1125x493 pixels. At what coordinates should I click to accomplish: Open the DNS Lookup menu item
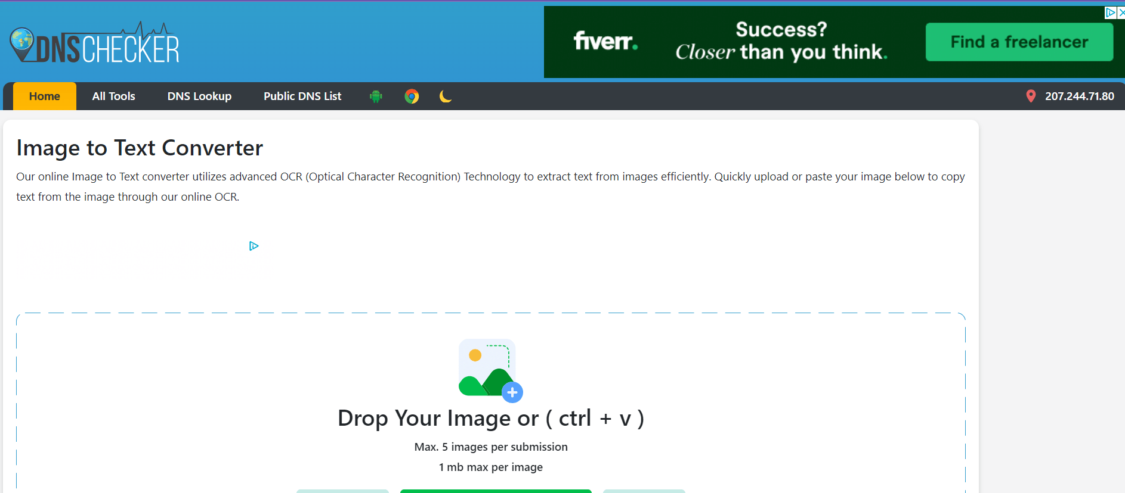click(x=199, y=96)
